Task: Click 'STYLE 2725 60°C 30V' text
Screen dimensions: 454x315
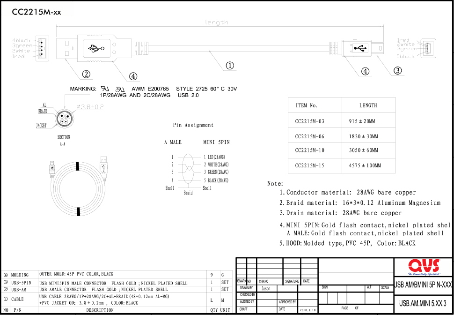Action: tap(206, 89)
